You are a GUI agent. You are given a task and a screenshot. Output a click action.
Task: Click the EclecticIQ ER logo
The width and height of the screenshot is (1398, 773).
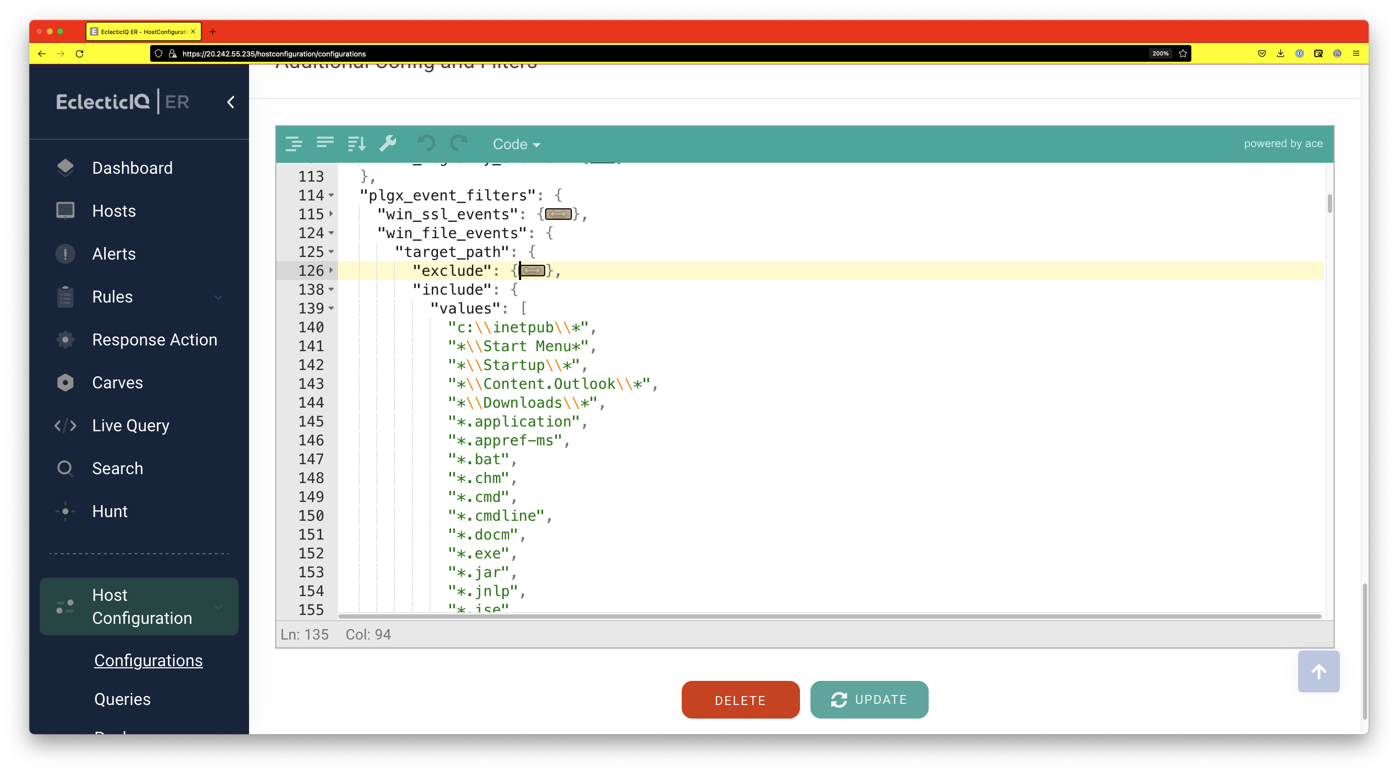122,102
